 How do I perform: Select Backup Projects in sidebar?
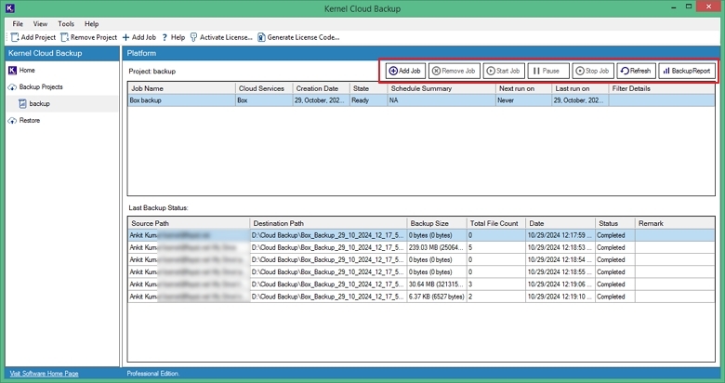point(35,87)
